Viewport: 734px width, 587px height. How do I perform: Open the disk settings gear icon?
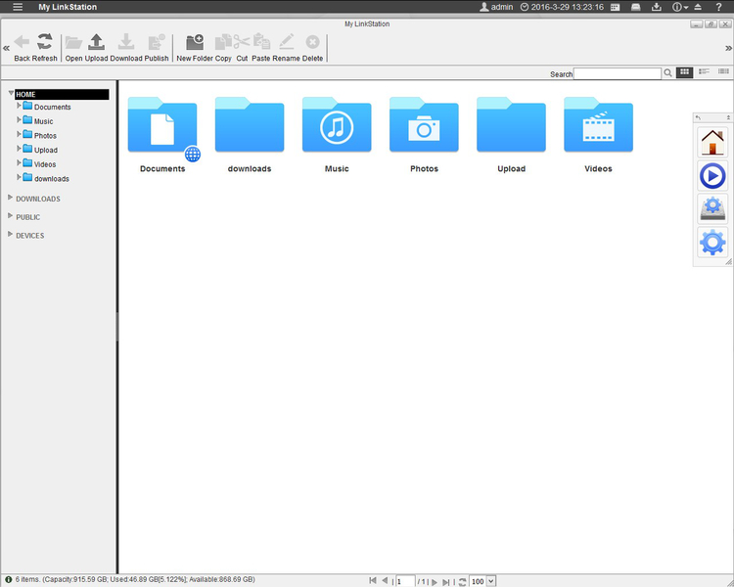711,208
